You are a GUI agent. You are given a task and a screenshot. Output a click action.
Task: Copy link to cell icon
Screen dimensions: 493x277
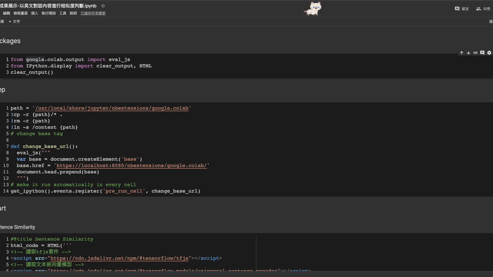(475, 53)
